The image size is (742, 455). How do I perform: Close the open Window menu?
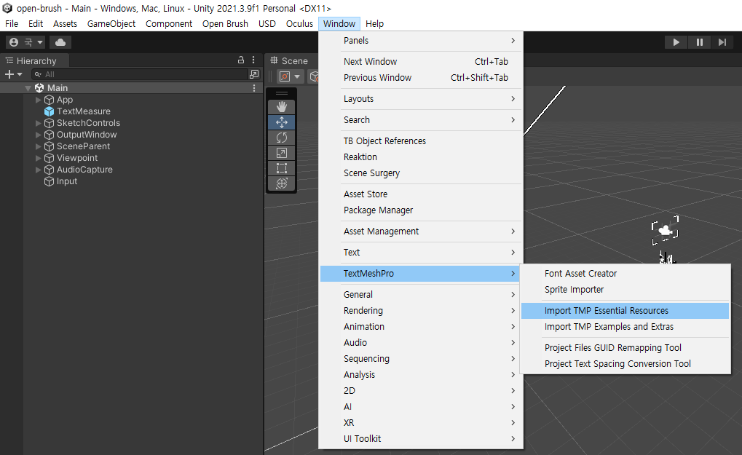[339, 23]
